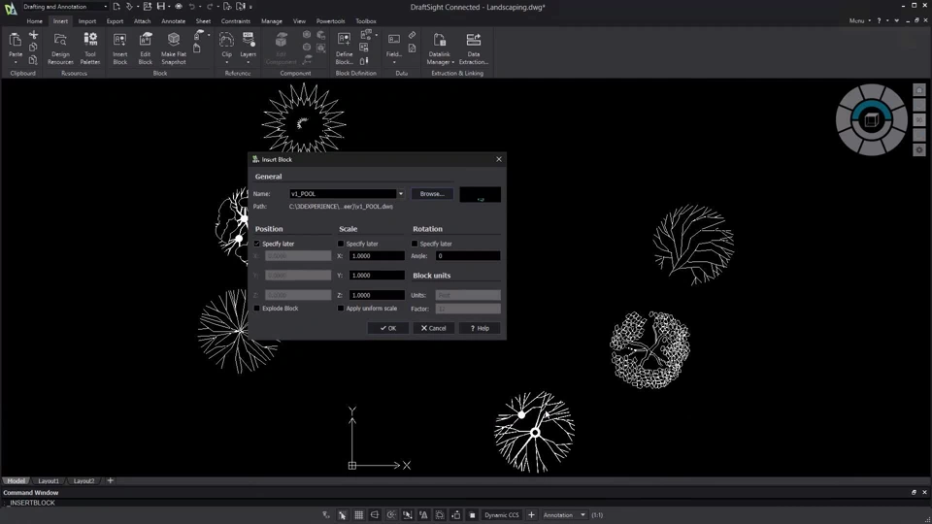Click the Scale X value field
Image resolution: width=932 pixels, height=524 pixels.
377,256
